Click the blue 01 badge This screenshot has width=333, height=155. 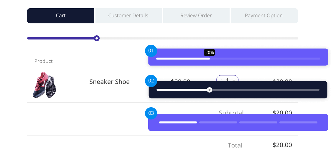151,51
